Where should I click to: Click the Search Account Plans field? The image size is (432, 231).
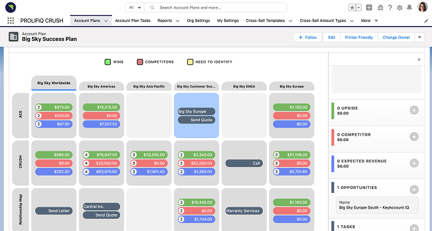tap(215, 8)
